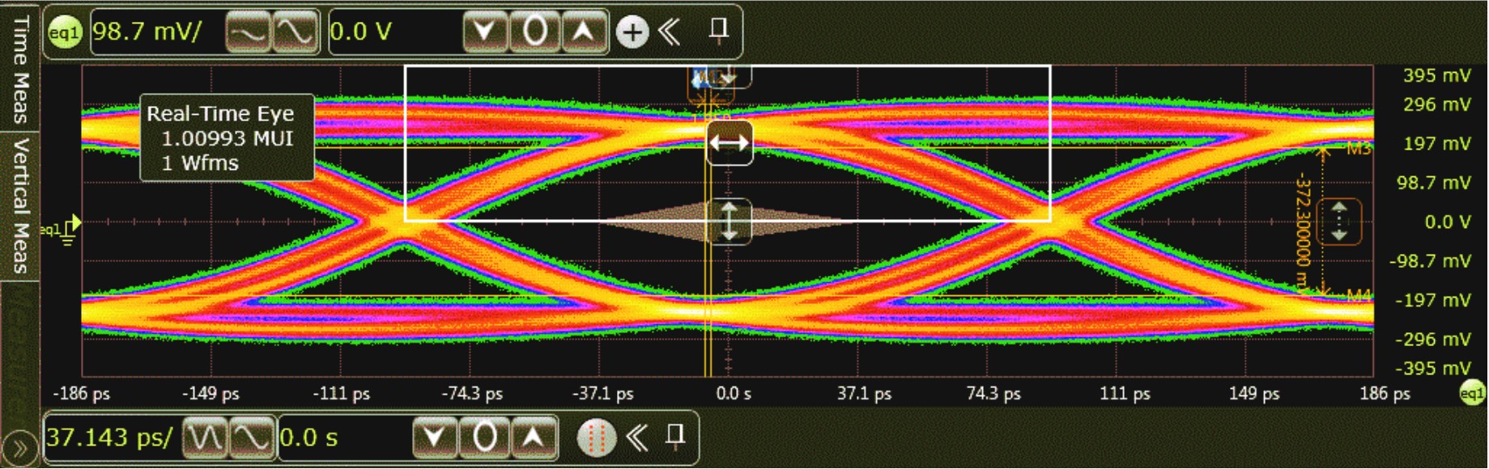The height and width of the screenshot is (469, 1489).
Task: Click the dotted marker delta handle near M3
Action: click(x=1339, y=221)
